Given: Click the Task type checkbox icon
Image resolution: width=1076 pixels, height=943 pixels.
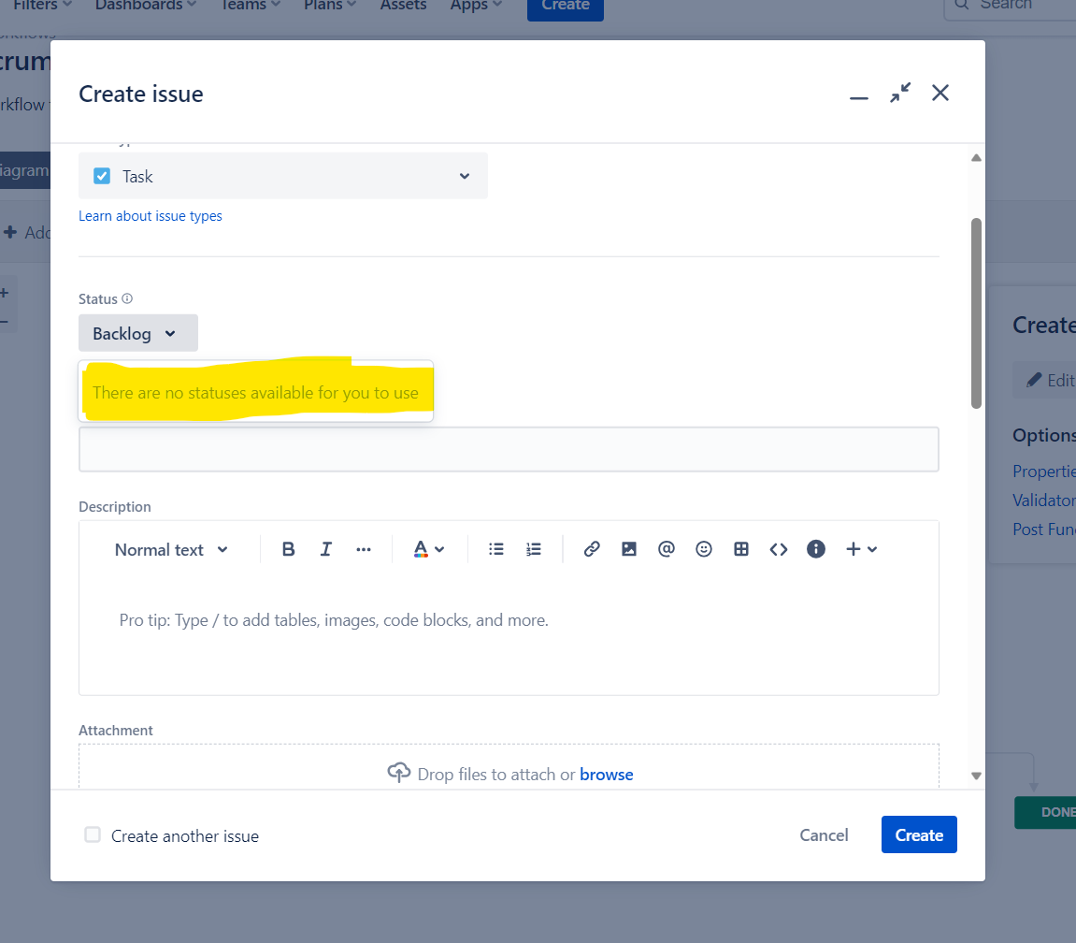Looking at the screenshot, I should click(x=102, y=176).
